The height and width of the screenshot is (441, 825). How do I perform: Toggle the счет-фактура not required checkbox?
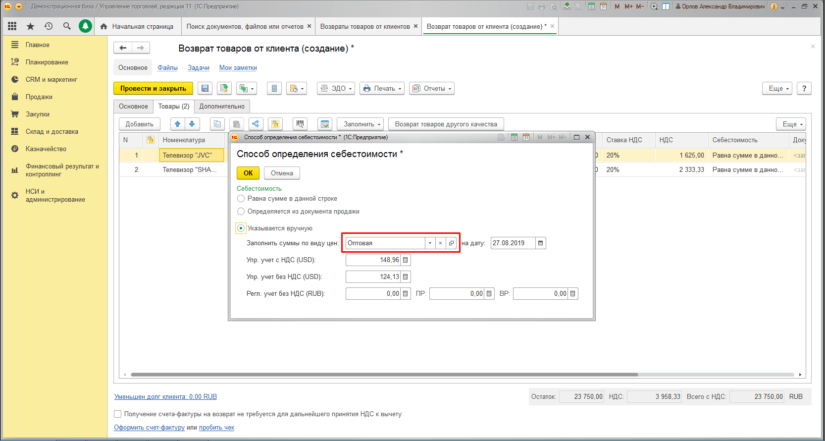118,414
